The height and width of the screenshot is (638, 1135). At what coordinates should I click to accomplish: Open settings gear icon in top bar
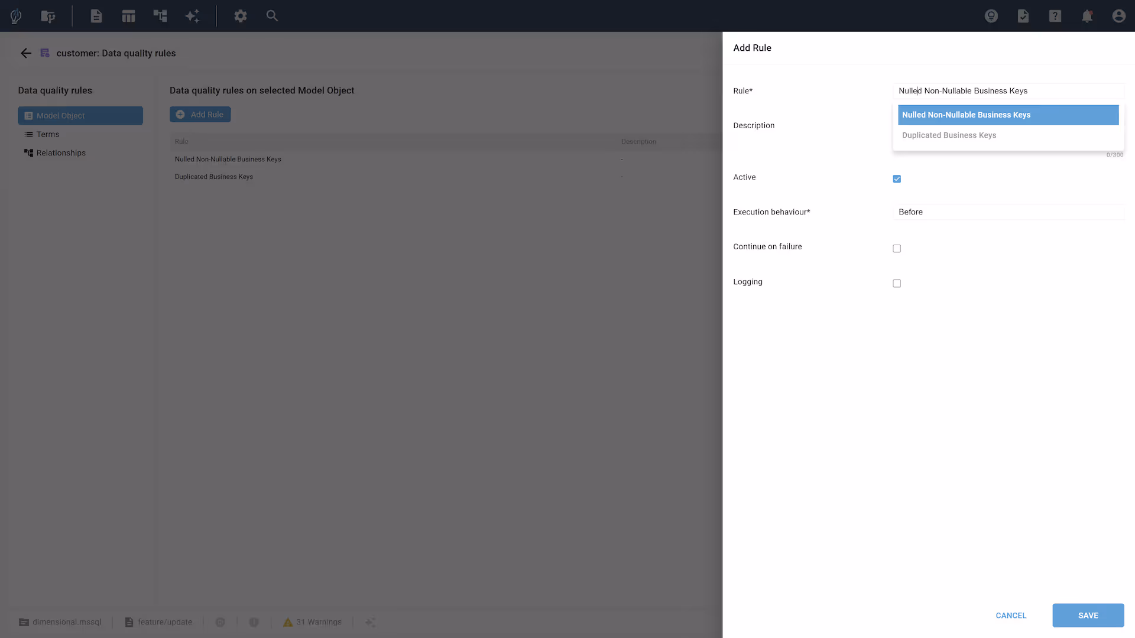click(x=240, y=16)
